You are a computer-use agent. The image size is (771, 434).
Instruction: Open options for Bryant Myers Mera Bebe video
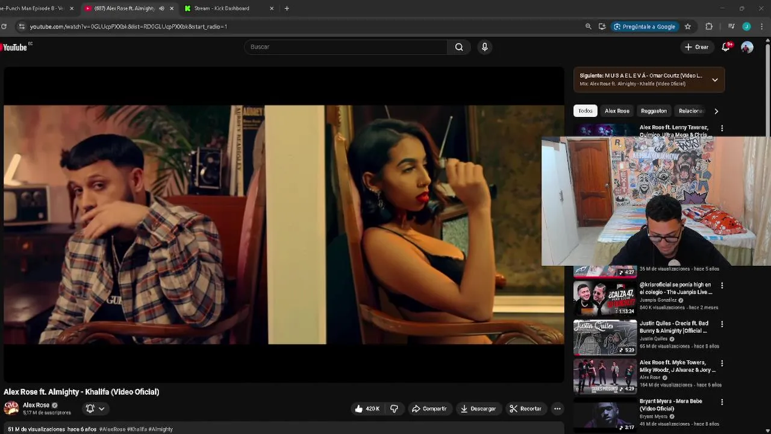point(722,402)
